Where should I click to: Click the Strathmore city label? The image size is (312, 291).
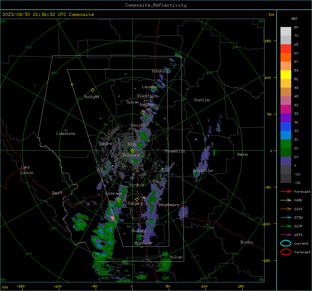pos(168,205)
